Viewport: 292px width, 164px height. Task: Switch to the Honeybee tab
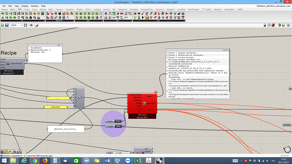pos(134,9)
